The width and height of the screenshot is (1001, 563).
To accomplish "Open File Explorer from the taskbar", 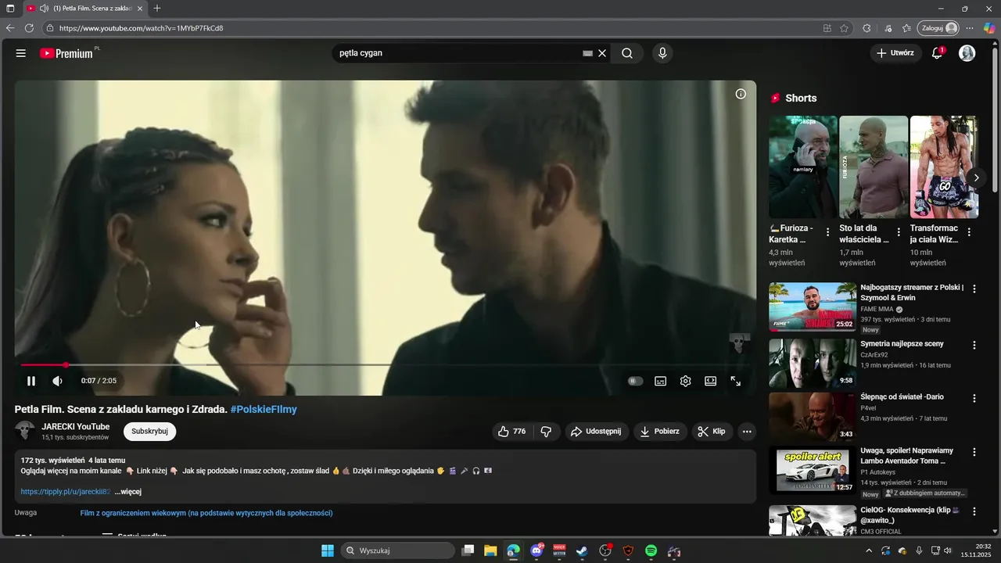I will coord(490,550).
